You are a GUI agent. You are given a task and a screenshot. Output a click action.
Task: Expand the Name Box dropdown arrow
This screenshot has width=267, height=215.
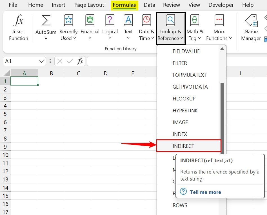coord(41,61)
